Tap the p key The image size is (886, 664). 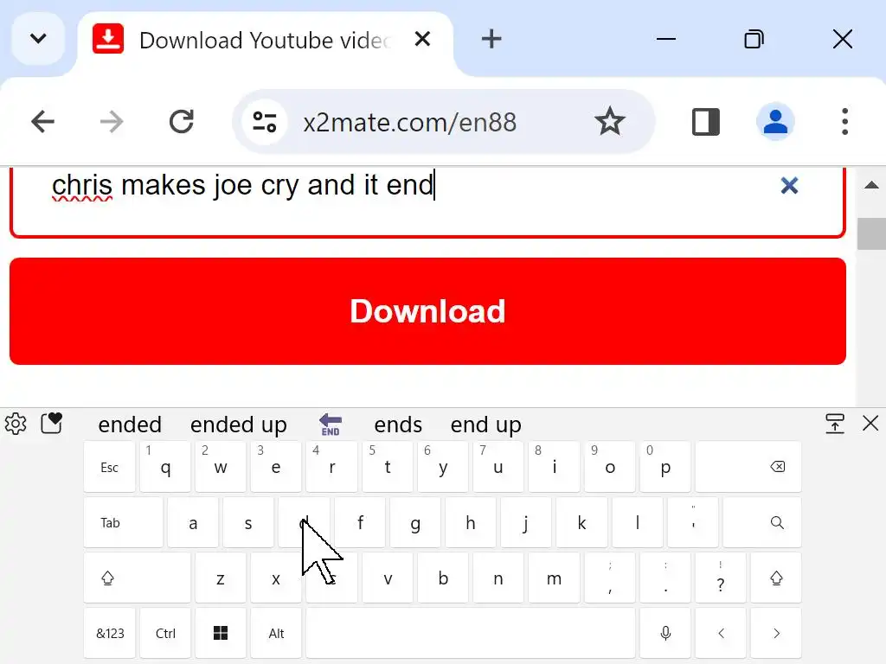point(665,467)
